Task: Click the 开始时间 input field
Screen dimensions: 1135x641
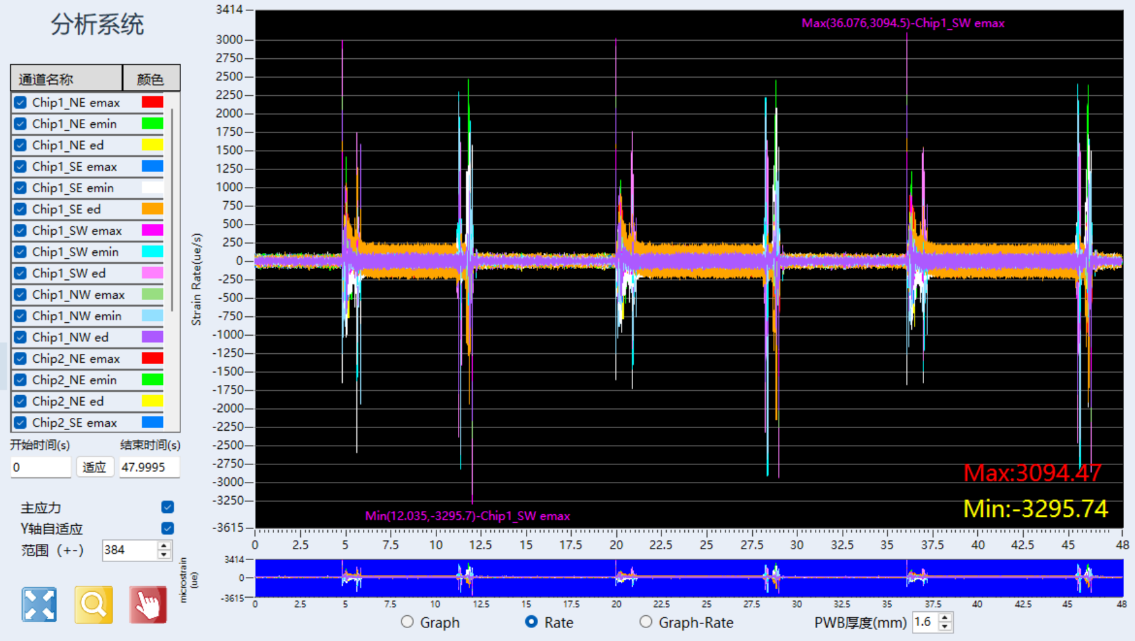Action: [x=40, y=467]
